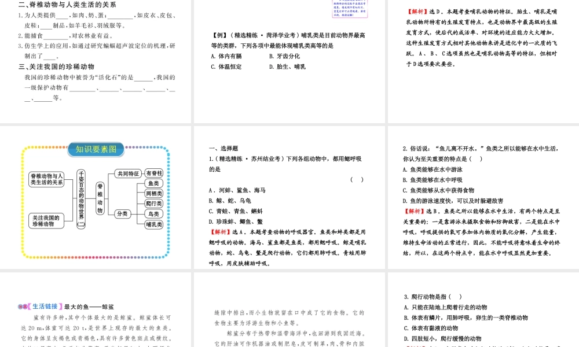579x347 pixels.
Task: Click the 共同特征 box in the diagram
Action: [x=128, y=173]
